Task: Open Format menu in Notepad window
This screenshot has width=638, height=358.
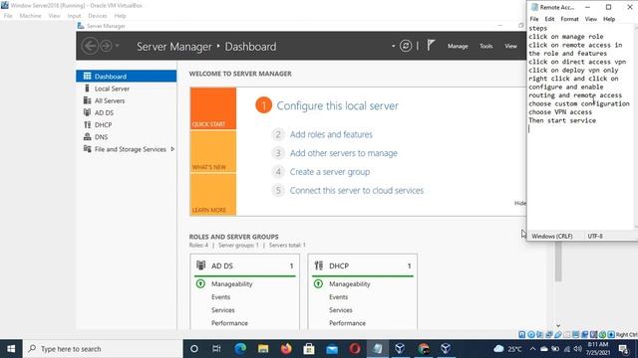Action: pyautogui.click(x=569, y=19)
